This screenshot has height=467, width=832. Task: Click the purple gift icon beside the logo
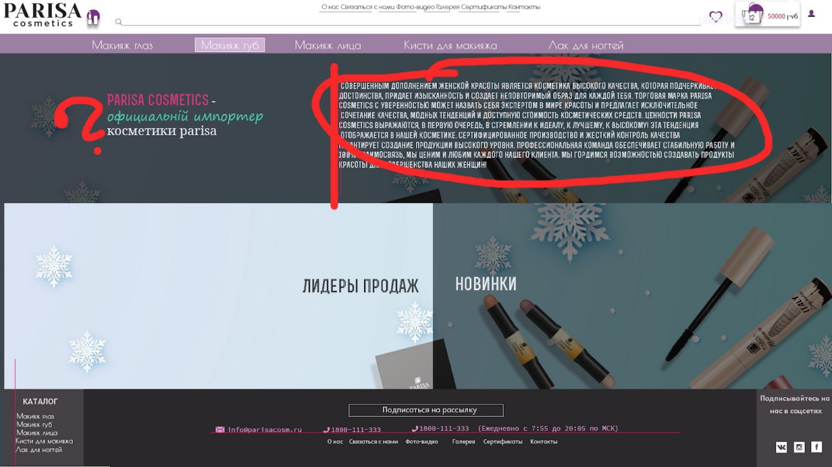93,17
